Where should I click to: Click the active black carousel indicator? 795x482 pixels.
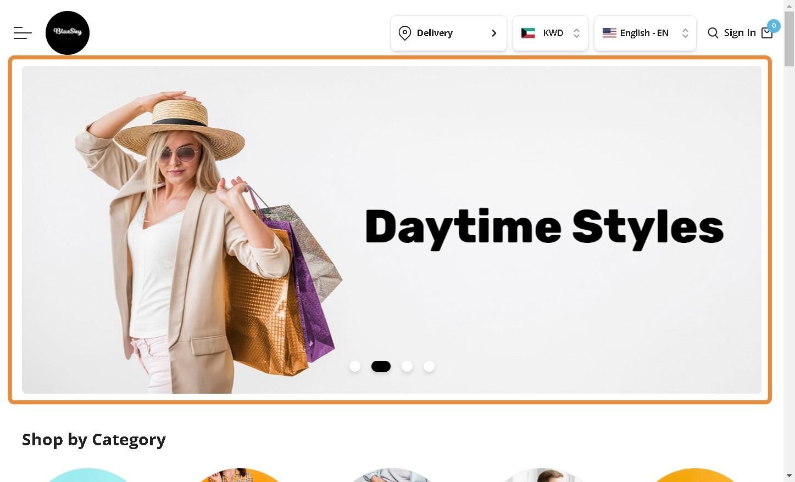[x=381, y=366]
